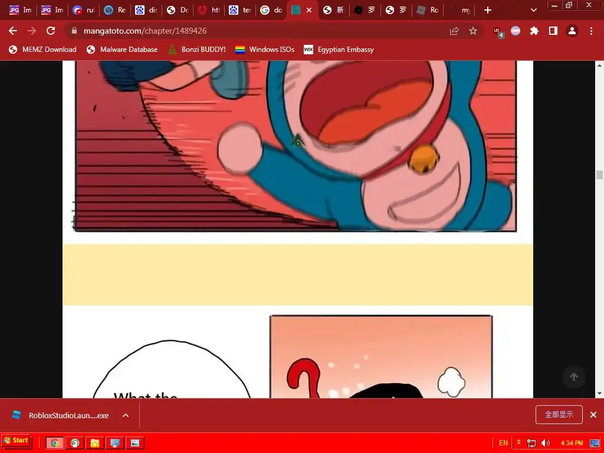
Task: Open the window app icon on taskbar
Action: tap(135, 443)
